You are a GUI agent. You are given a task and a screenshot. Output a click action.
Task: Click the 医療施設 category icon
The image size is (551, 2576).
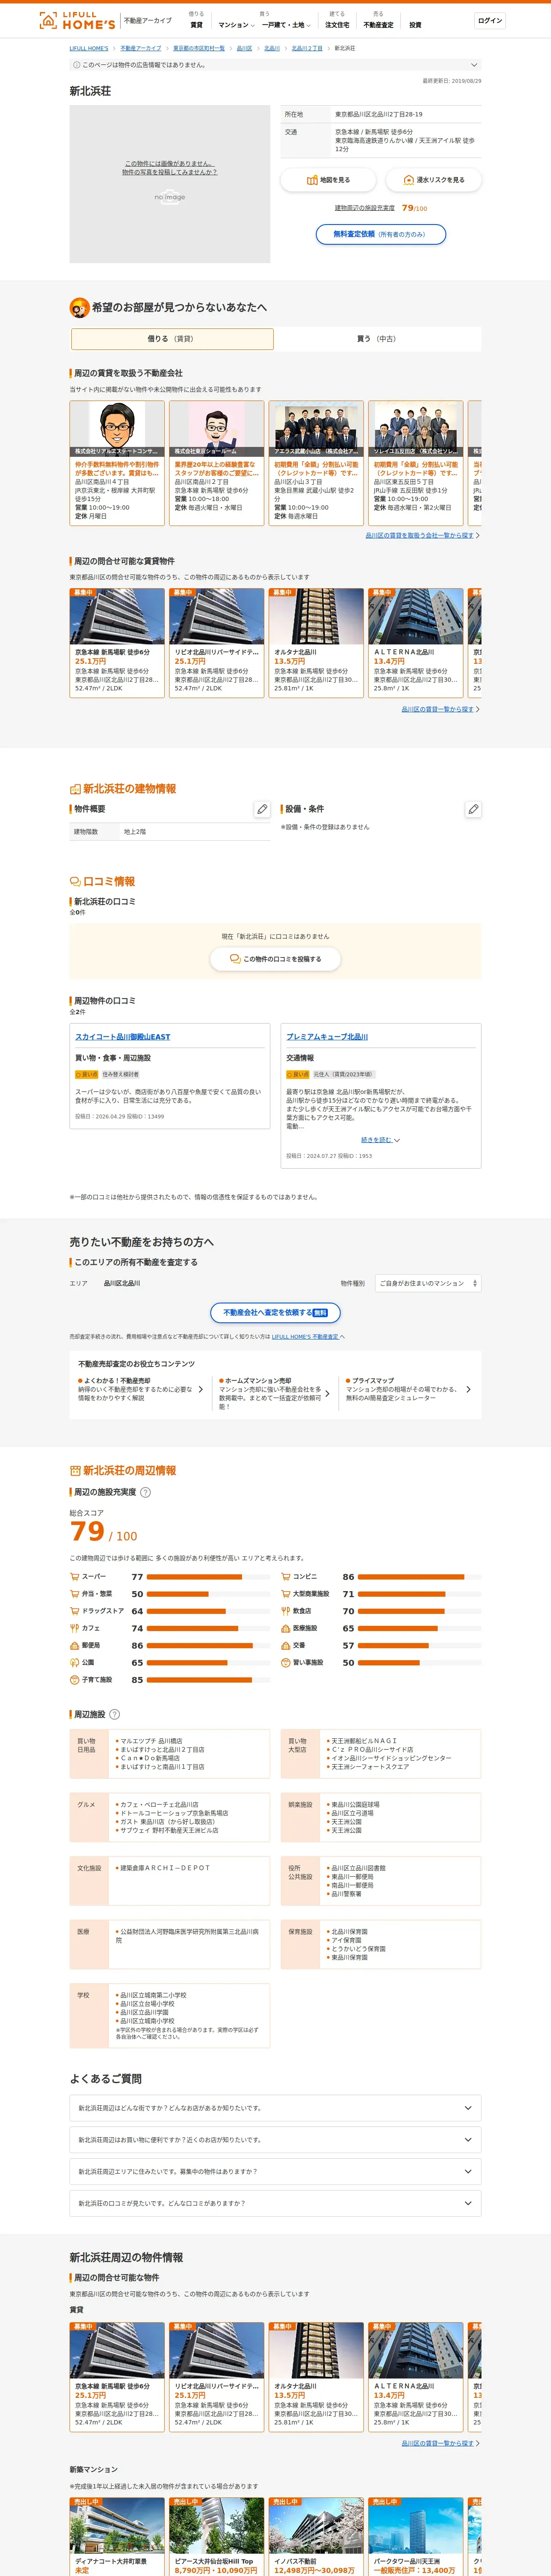(x=285, y=1628)
